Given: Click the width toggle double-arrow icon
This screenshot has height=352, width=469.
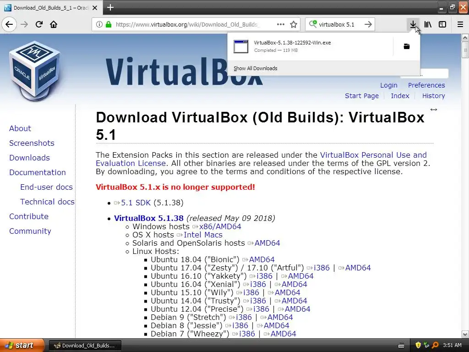Looking at the screenshot, I should [434, 110].
